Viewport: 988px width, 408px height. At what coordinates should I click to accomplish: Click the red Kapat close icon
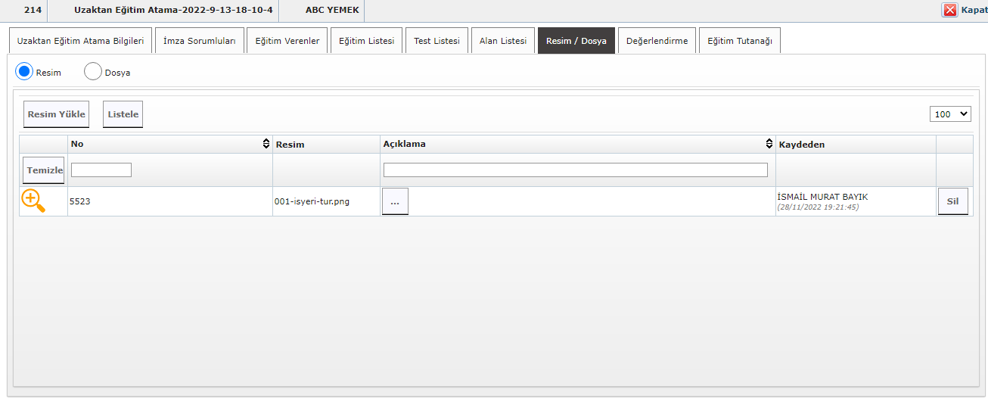tap(949, 10)
